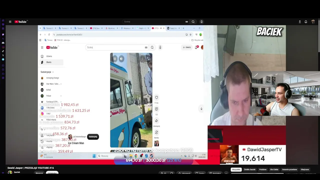Open the 'Star Wars: Tales' subscription
This screenshot has height=180, width=320.
click(x=51, y=84)
